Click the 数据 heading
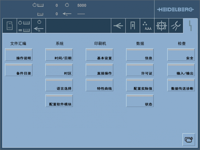The height and width of the screenshot is (150, 200). pyautogui.click(x=140, y=44)
